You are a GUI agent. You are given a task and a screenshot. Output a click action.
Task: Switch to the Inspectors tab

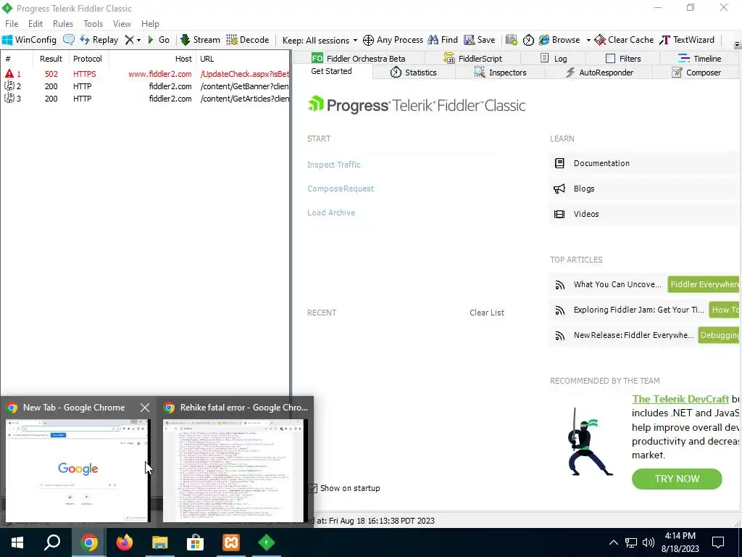[x=500, y=73]
